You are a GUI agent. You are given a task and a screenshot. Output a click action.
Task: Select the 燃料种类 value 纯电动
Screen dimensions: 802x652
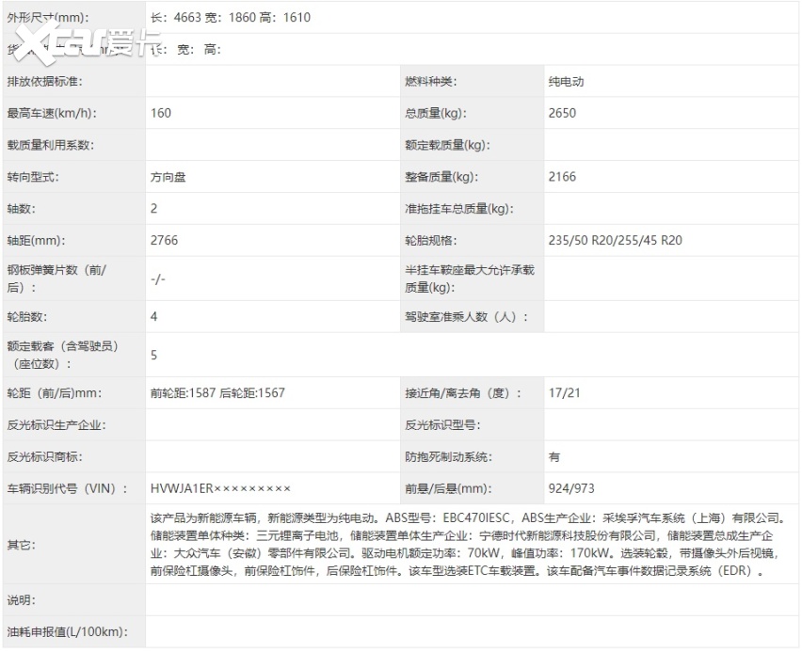tap(567, 82)
